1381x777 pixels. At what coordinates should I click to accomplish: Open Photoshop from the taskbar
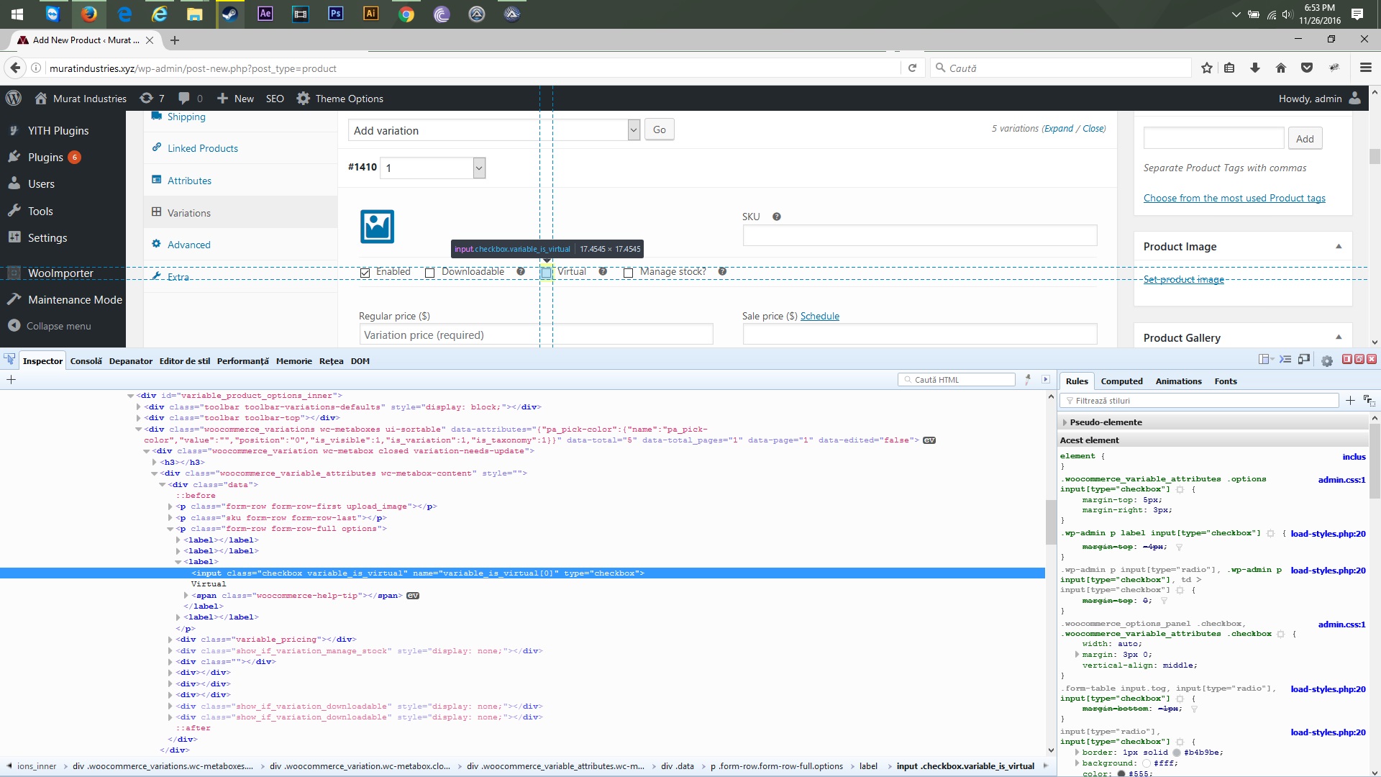tap(336, 14)
